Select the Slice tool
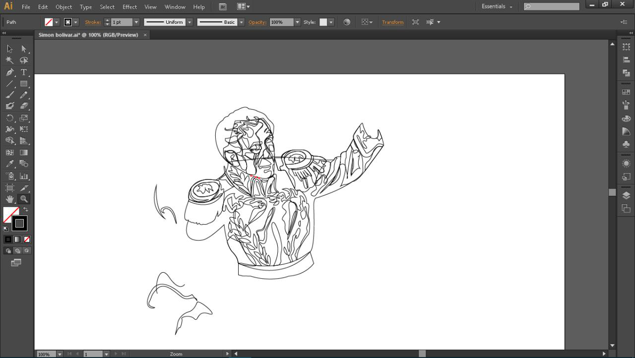635x358 pixels. [23, 188]
